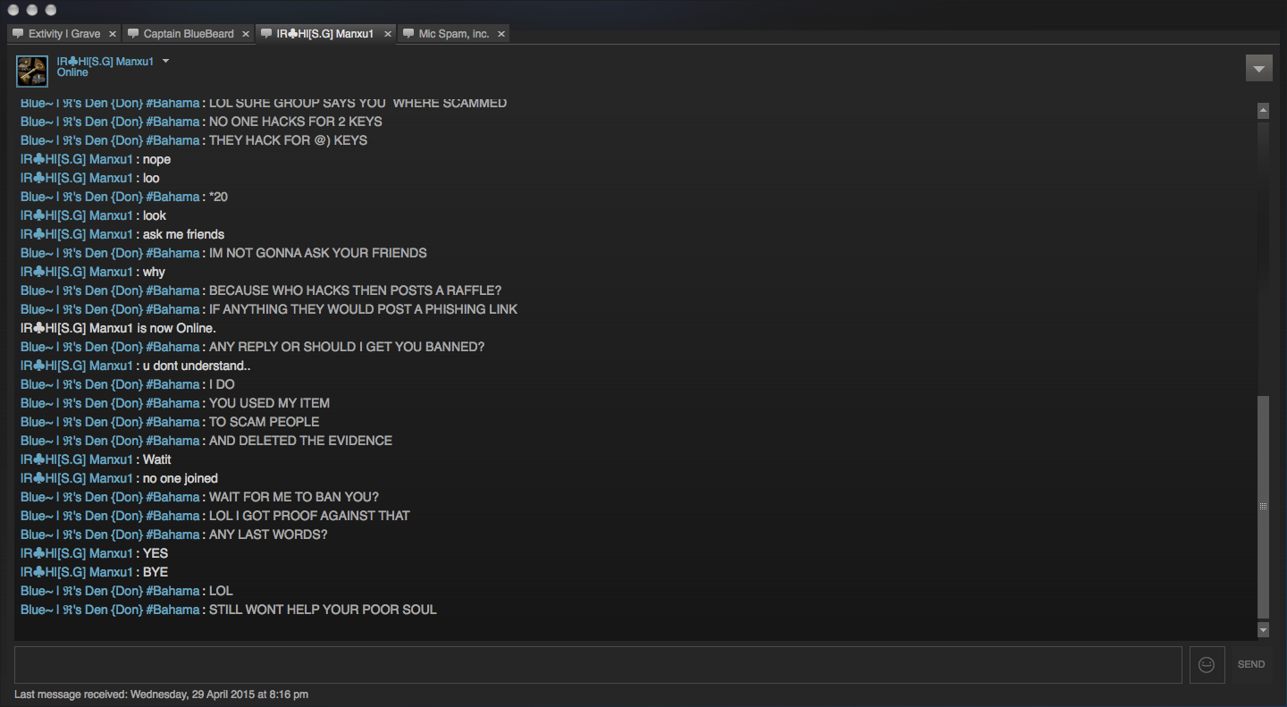Click chat bubble icon on Mic Spam tab
The width and height of the screenshot is (1287, 707).
(x=408, y=34)
